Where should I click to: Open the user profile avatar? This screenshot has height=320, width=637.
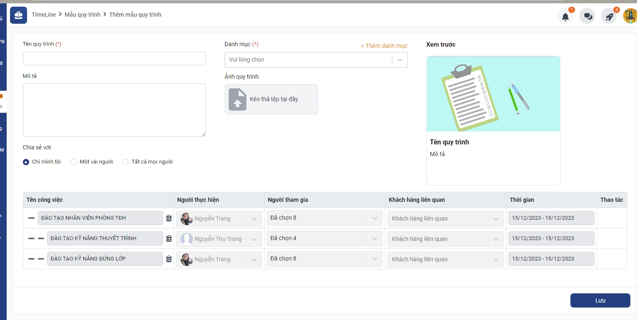point(630,16)
